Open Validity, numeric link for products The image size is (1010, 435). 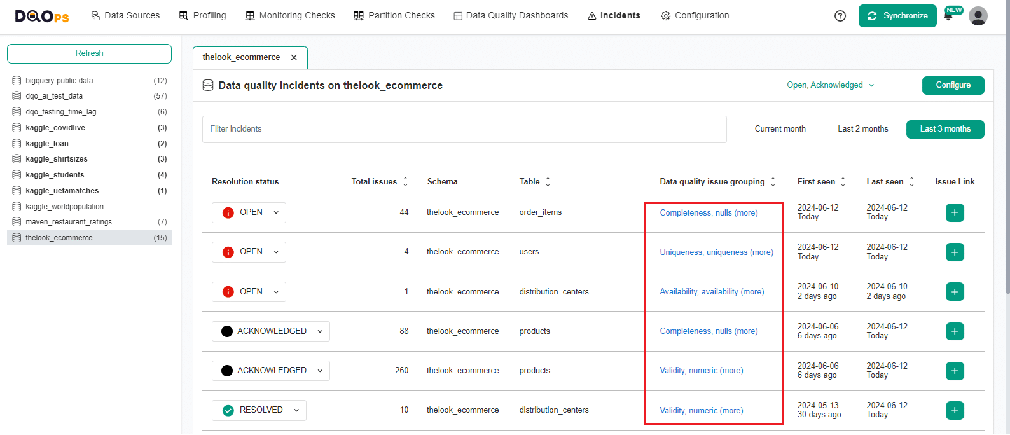click(x=702, y=371)
